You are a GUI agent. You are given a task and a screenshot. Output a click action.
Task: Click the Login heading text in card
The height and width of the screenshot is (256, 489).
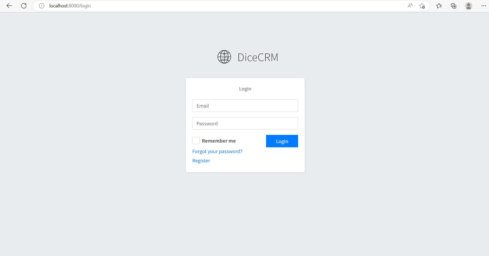(245, 89)
